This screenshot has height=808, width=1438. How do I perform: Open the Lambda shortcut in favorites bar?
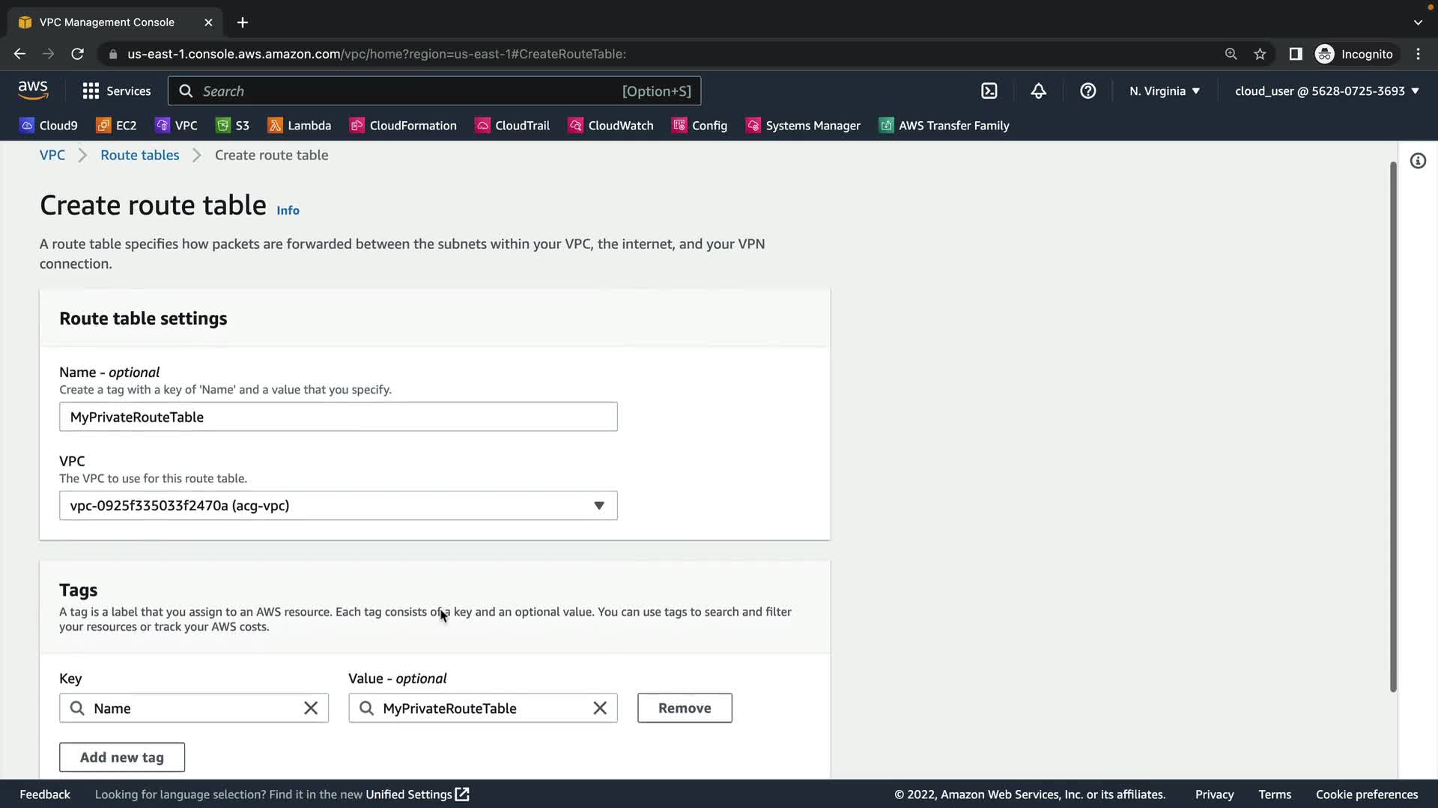click(x=300, y=126)
